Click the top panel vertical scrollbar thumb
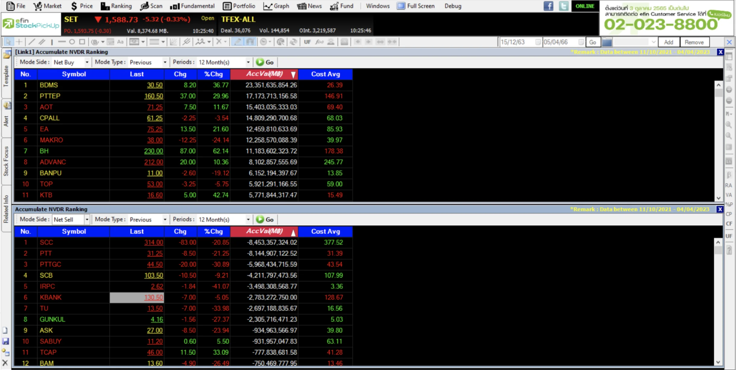This screenshot has height=370, width=736. click(719, 93)
